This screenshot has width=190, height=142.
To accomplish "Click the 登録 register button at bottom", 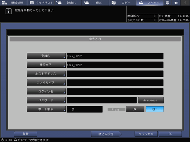I will tap(25, 134).
